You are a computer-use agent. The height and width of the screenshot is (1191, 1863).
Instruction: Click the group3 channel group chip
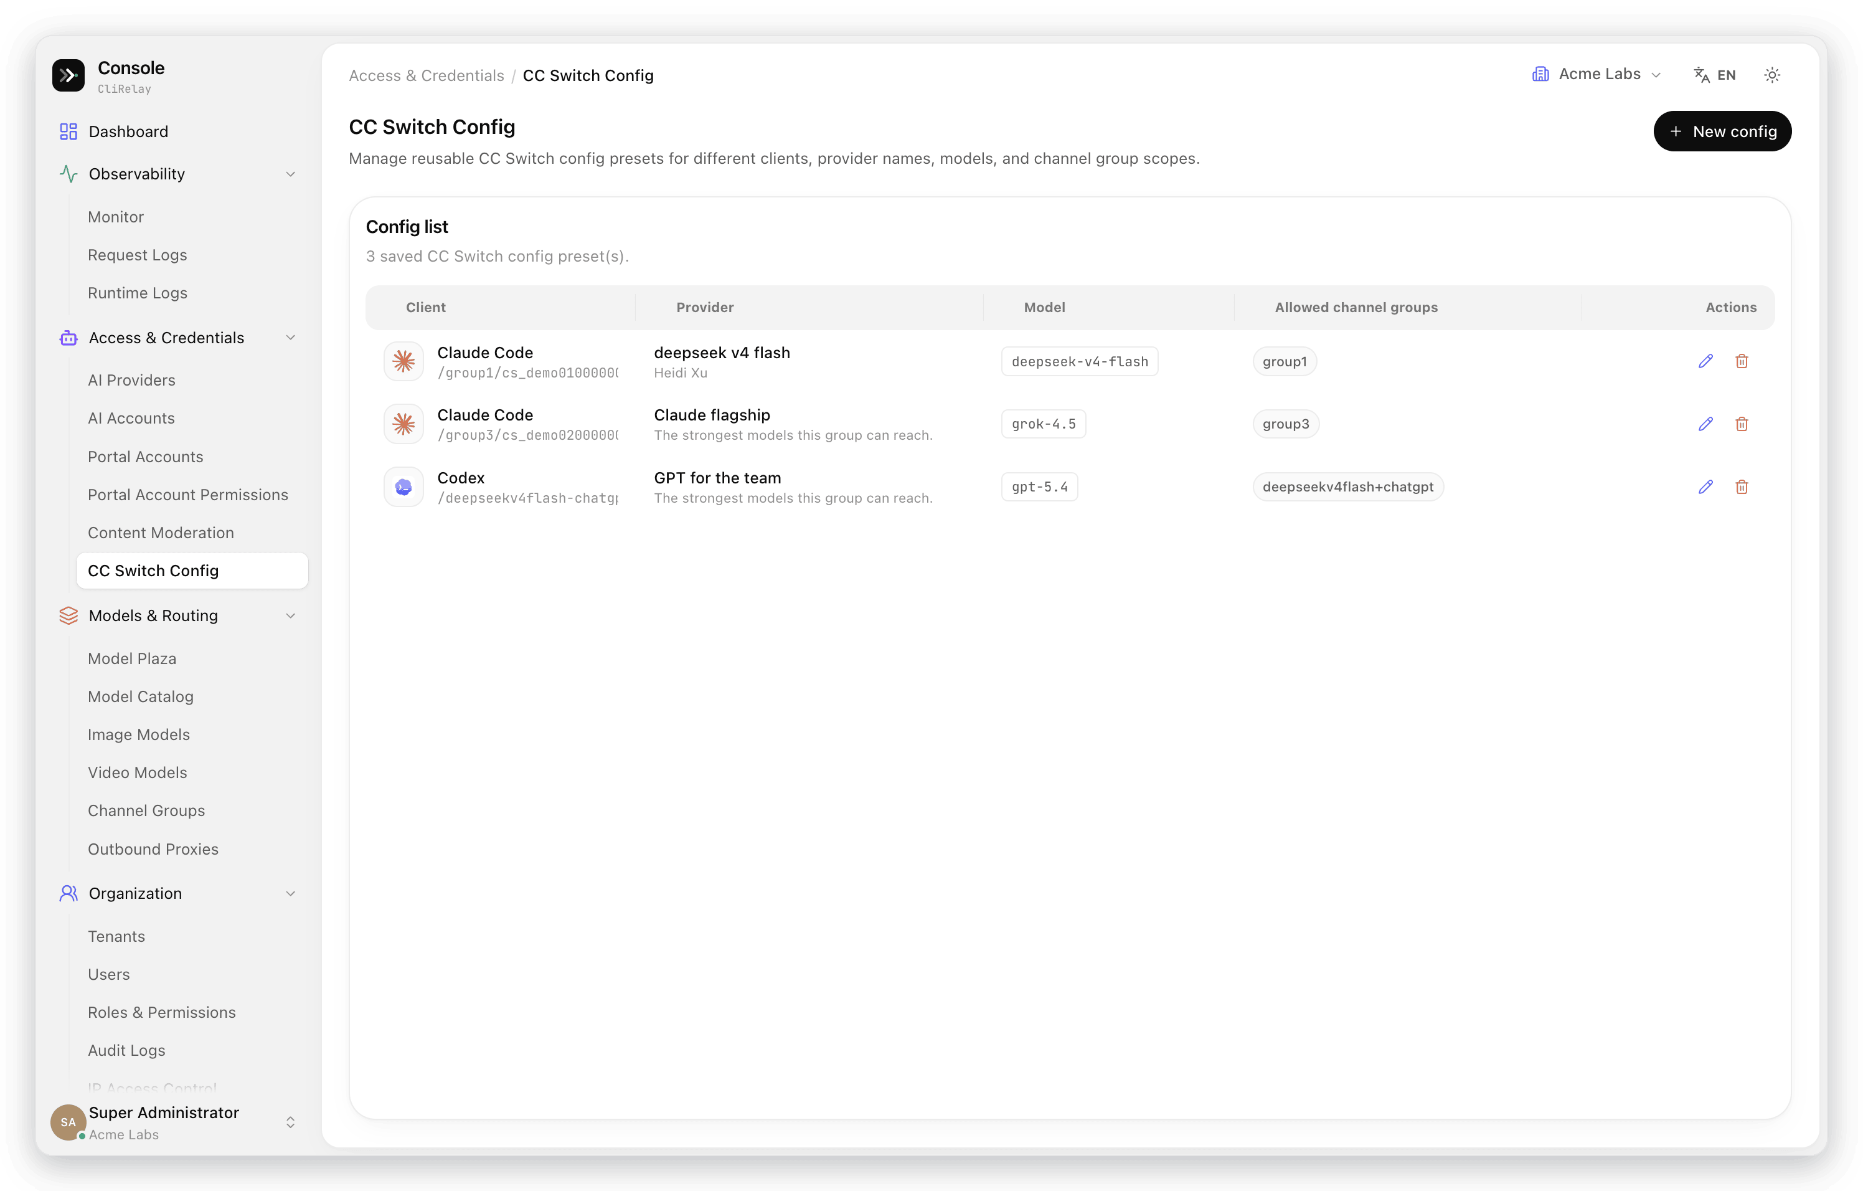pos(1286,424)
